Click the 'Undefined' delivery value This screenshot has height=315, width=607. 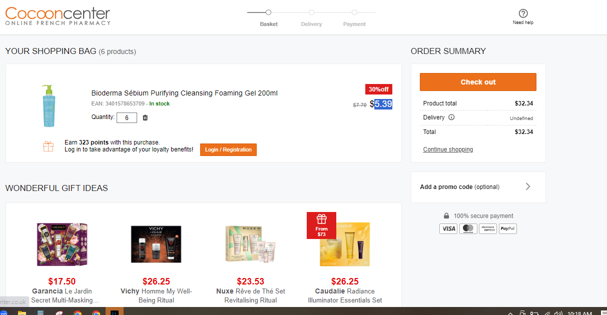coord(521,118)
